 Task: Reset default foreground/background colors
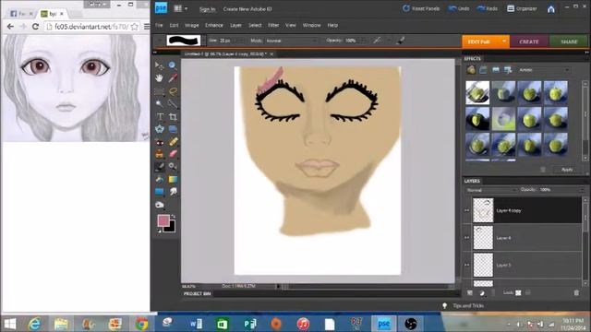(160, 231)
